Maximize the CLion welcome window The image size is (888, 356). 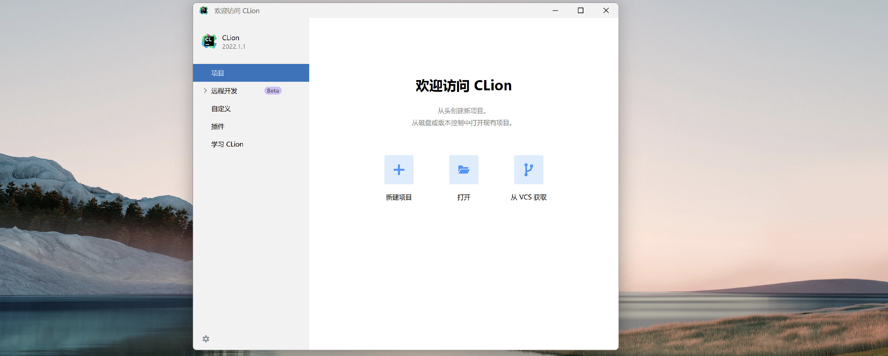(580, 10)
